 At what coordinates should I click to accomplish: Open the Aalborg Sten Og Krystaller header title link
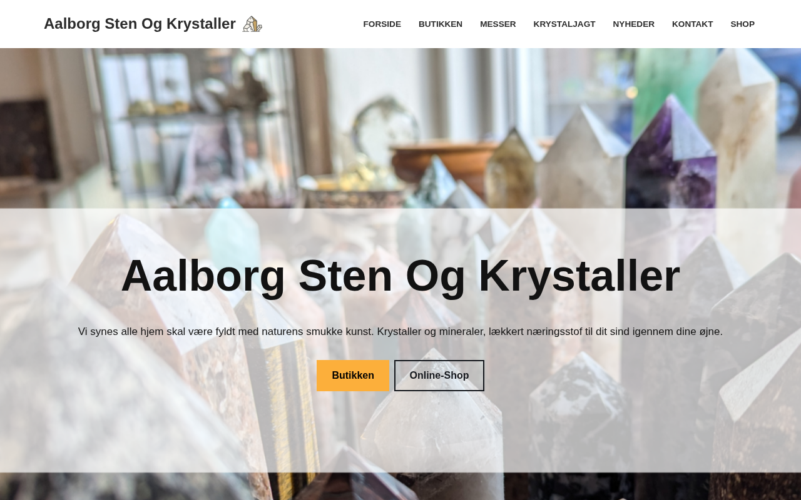coord(140,24)
